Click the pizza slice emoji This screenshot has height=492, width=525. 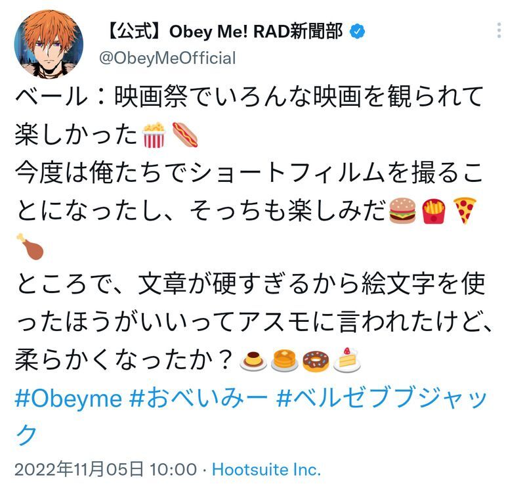465,210
